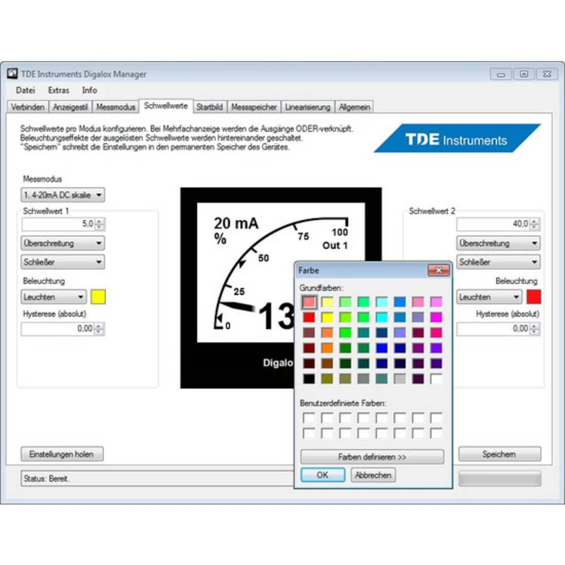565x565 pixels.
Task: Pick the white color in Grundfarben grid
Action: pos(436,379)
